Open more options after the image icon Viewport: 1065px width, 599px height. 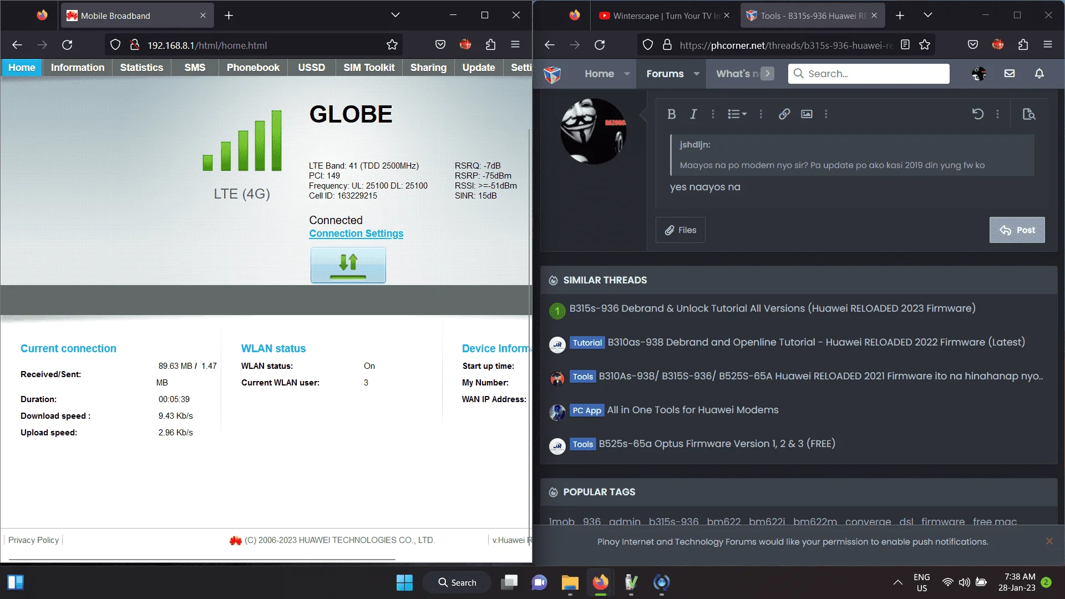tap(826, 114)
